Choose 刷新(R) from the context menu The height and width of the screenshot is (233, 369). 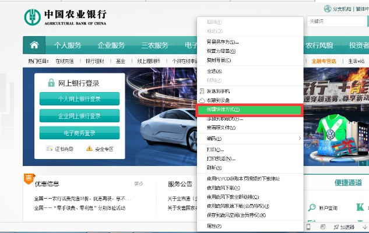tap(250, 168)
